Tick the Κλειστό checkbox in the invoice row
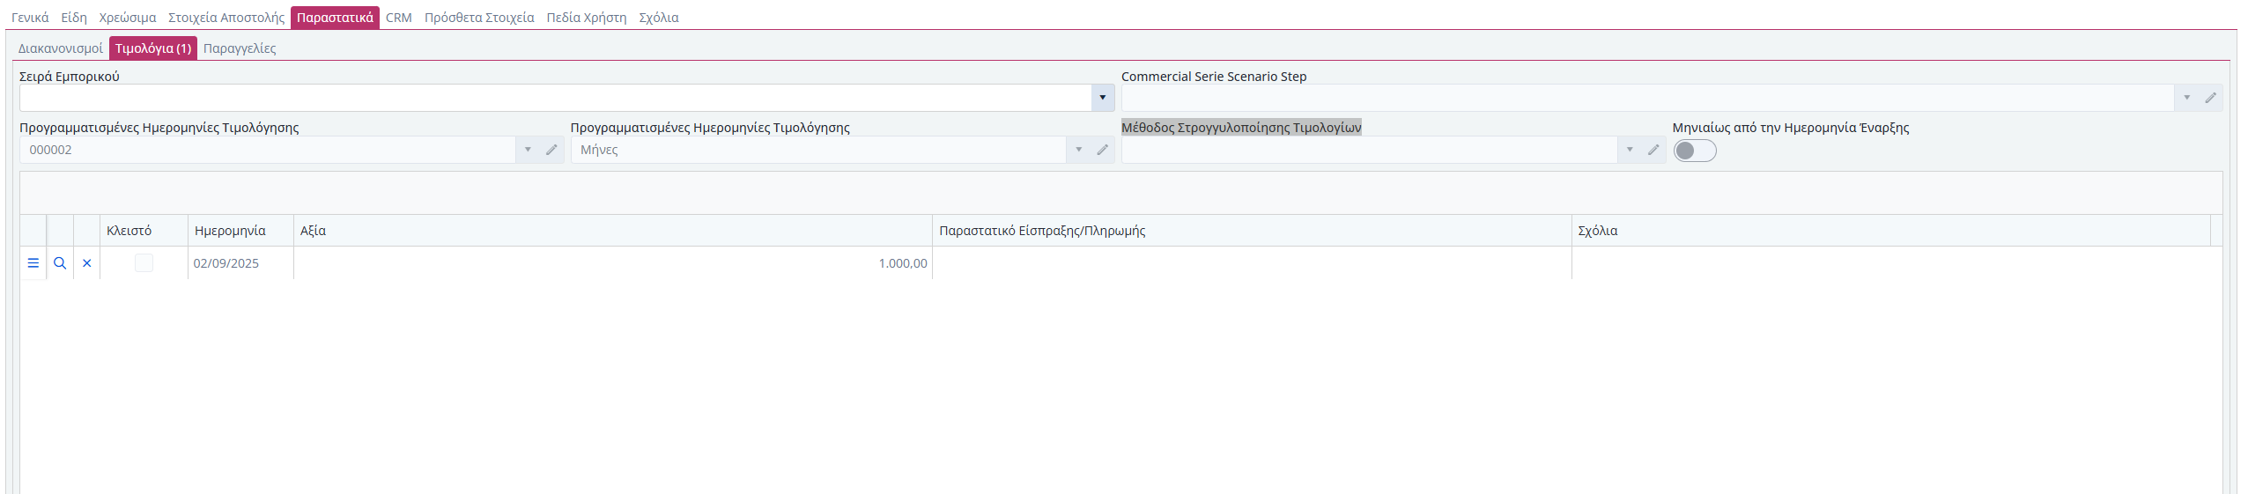Image resolution: width=2248 pixels, height=494 pixels. coord(144,263)
